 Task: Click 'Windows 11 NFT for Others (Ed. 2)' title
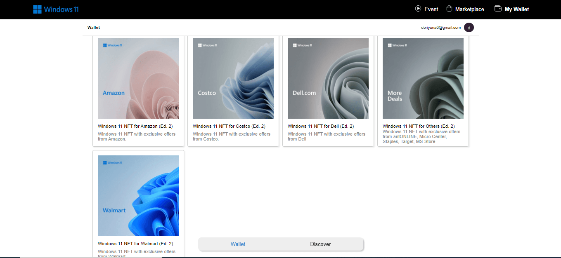[419, 126]
